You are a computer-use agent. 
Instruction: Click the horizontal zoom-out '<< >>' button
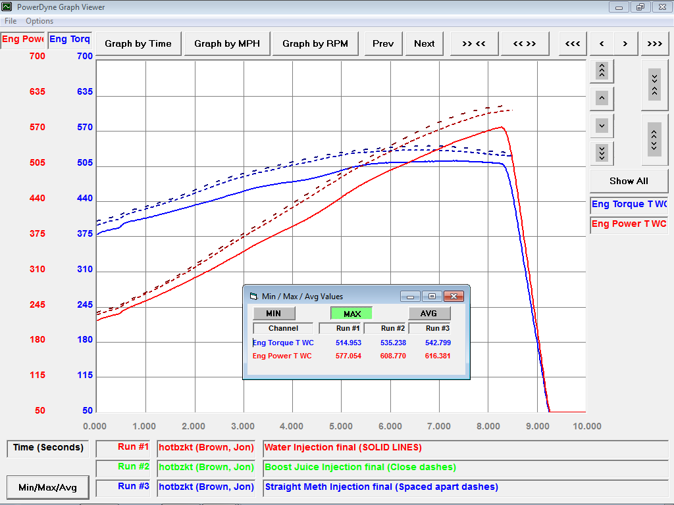point(525,43)
